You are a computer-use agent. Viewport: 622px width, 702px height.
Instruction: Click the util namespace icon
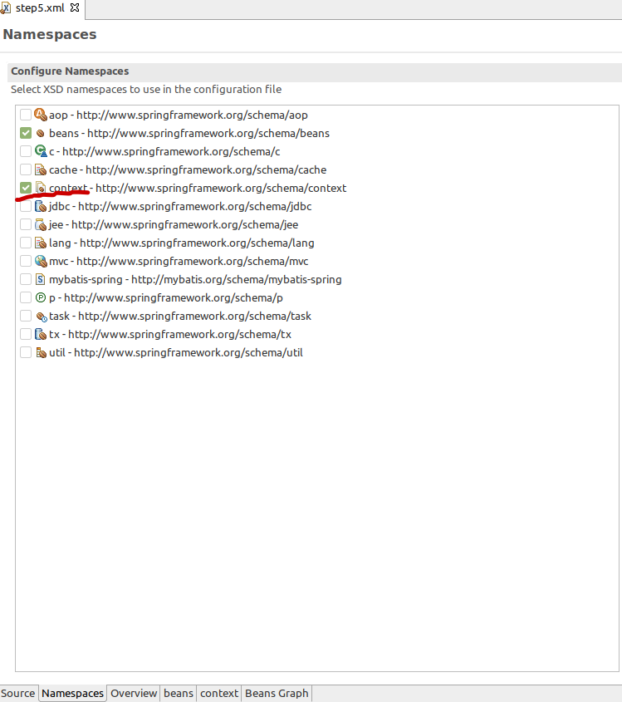click(41, 353)
